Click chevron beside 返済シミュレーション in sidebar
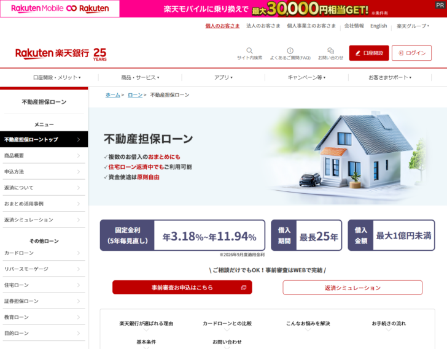The image size is (447, 349). [x=79, y=220]
